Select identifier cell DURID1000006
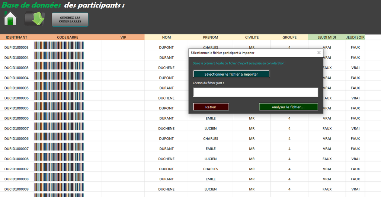 [16, 118]
